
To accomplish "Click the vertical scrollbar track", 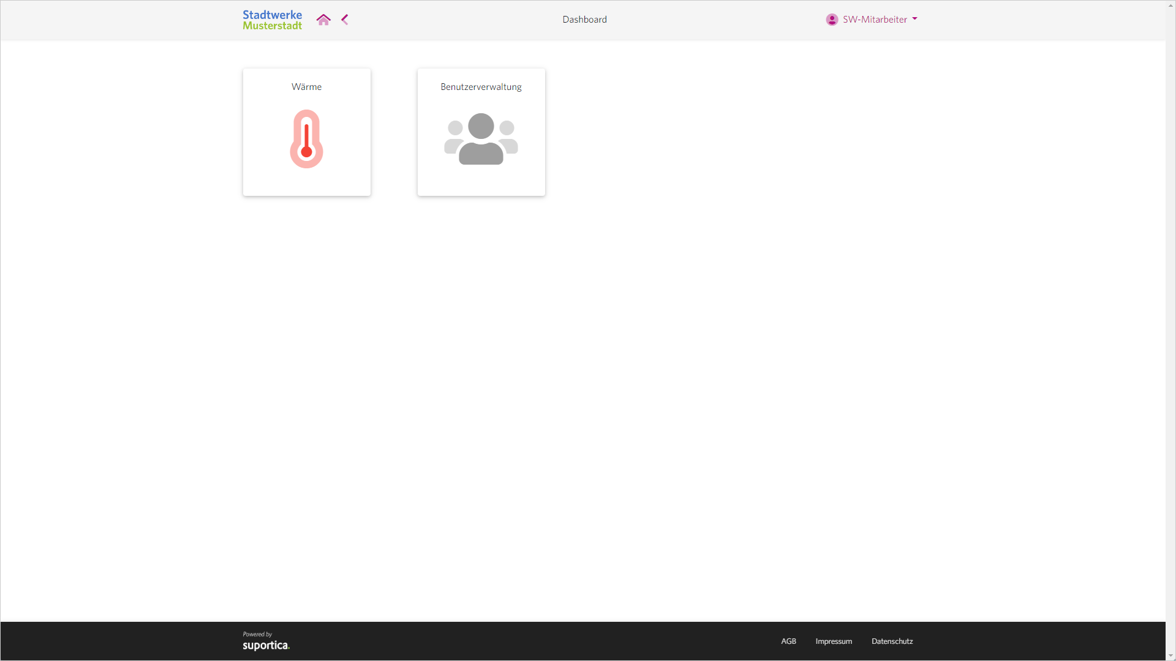I will pos(1170,330).
